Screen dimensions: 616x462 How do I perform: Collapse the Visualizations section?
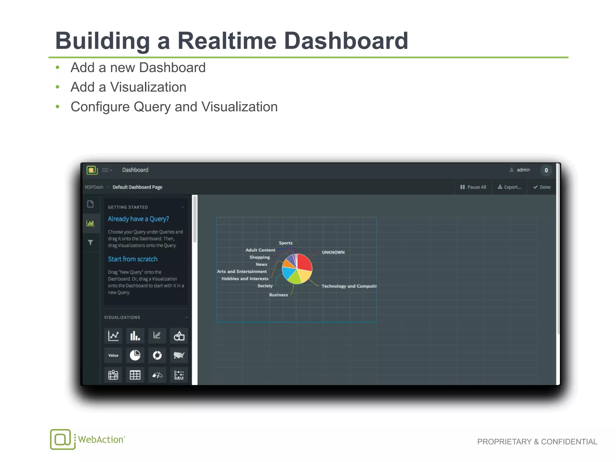point(186,317)
